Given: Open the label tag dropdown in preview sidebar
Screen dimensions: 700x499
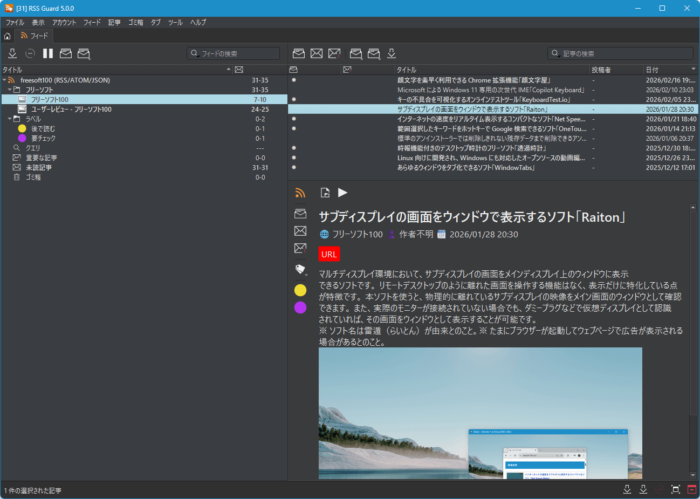Looking at the screenshot, I should tap(301, 269).
